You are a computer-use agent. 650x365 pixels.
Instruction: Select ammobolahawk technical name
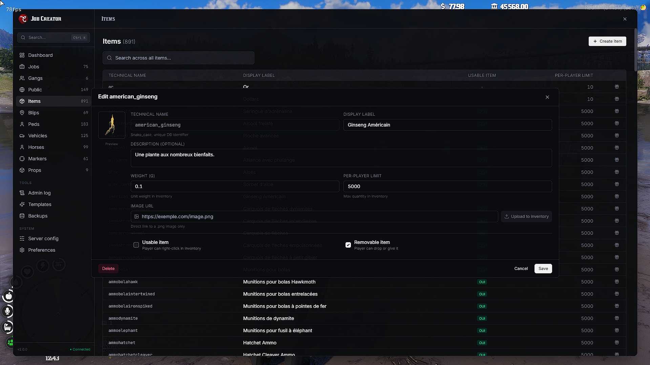click(123, 282)
